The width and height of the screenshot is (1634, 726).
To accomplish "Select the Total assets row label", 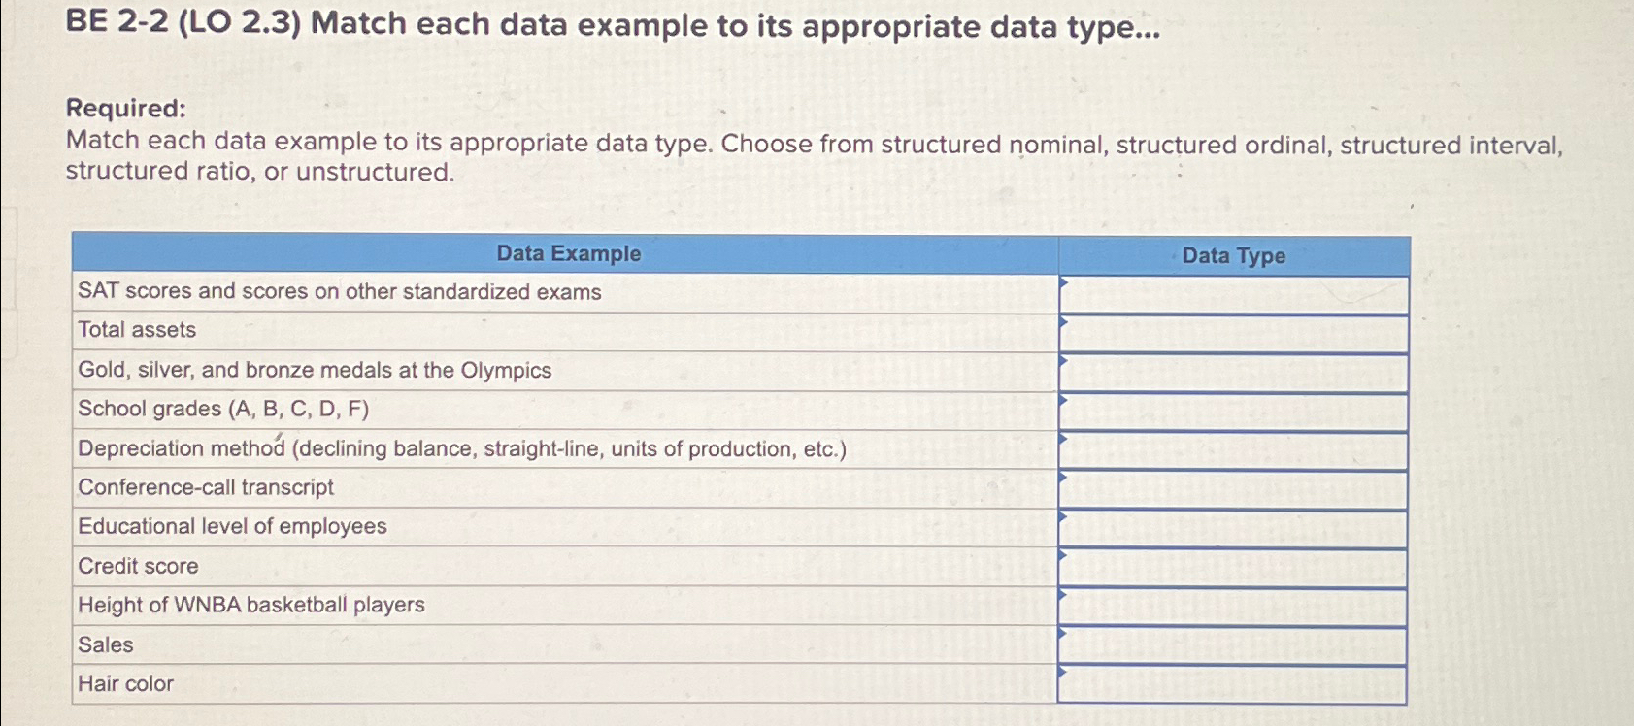I will tap(137, 329).
